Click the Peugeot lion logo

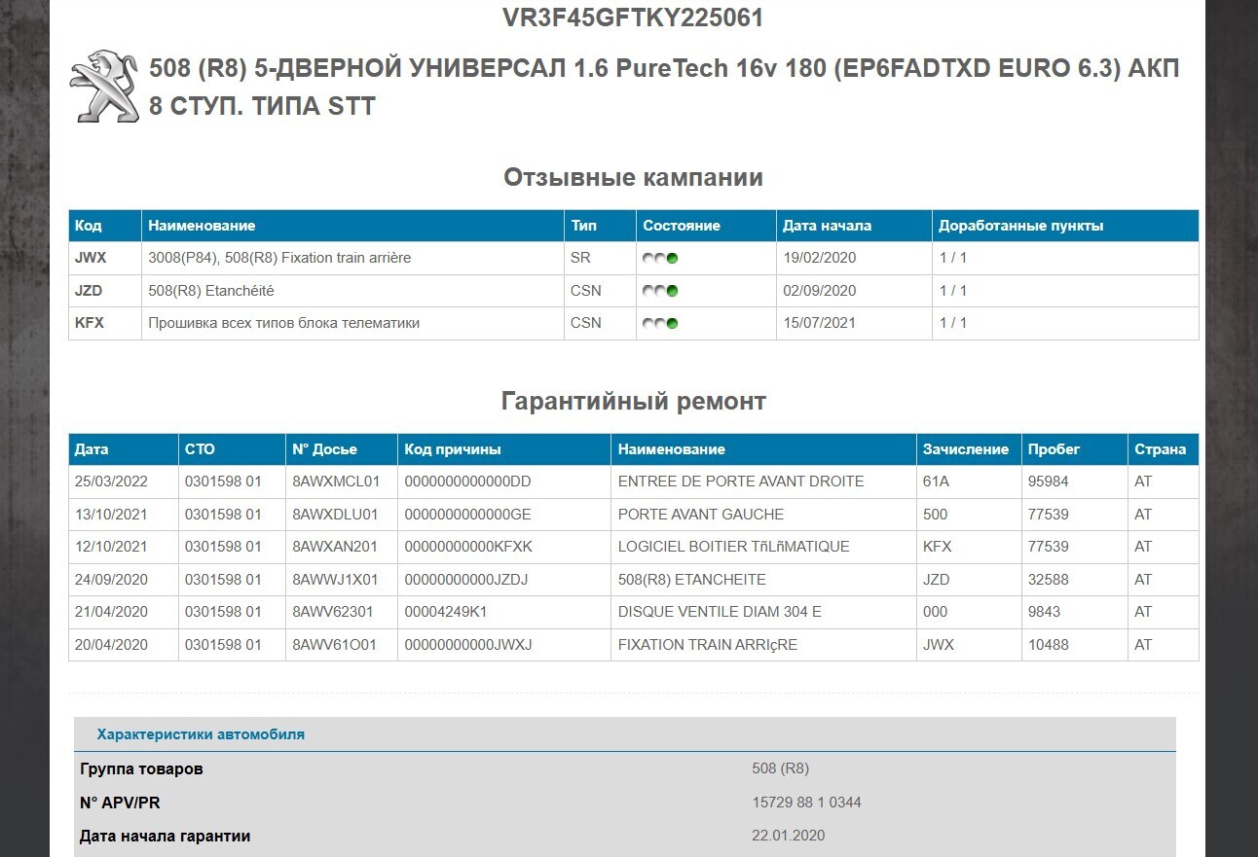[105, 88]
